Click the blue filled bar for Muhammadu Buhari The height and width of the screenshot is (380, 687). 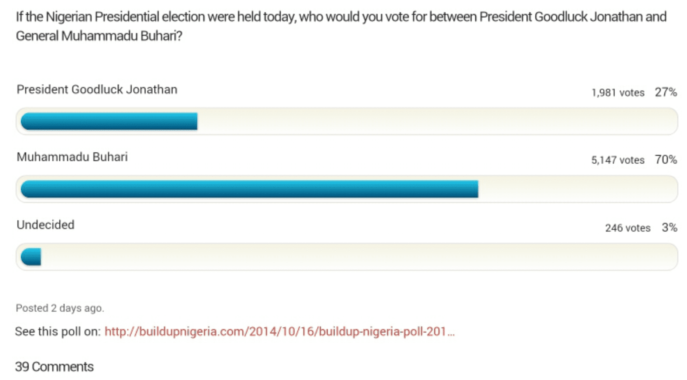249,189
